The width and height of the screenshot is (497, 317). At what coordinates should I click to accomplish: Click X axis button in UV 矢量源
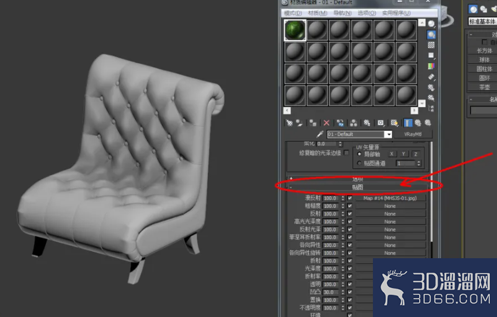click(x=392, y=154)
